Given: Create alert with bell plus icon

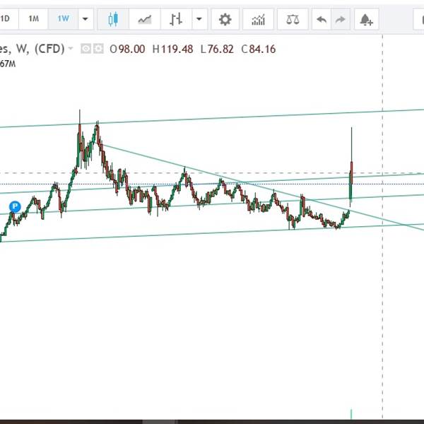Looking at the screenshot, I should 366,19.
